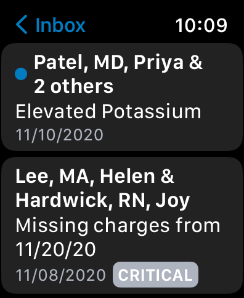Tap the 11/20/20 subject text

point(55,249)
